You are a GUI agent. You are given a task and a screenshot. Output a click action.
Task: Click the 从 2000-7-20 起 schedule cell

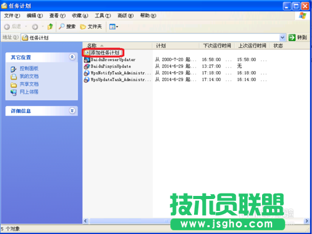pos(175,60)
